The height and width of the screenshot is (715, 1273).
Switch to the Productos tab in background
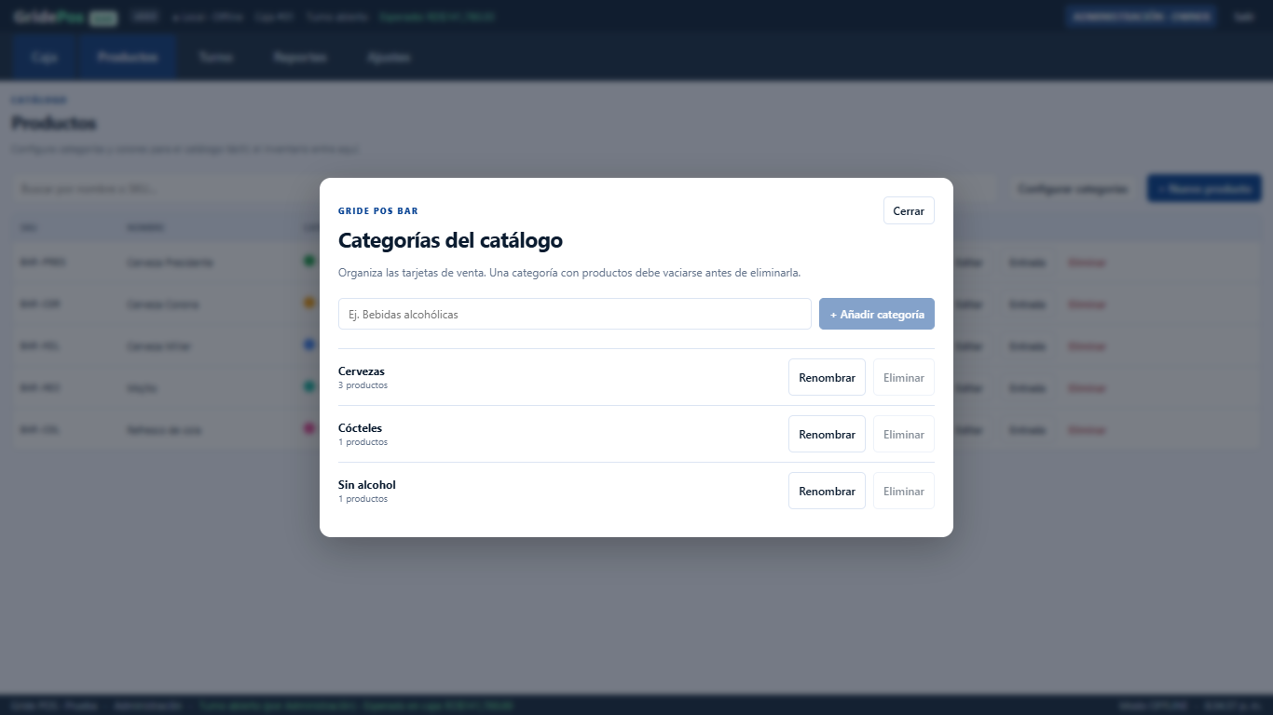click(128, 57)
